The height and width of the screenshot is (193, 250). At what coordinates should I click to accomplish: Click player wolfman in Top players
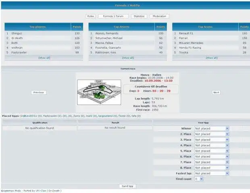pyautogui.click(x=17, y=48)
